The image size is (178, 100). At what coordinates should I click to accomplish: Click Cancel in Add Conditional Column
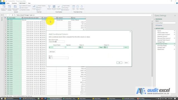pos(126,63)
